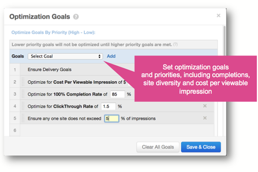258x172 pixels.
Task: Click the Add link next to goal selector
Action: coord(111,56)
